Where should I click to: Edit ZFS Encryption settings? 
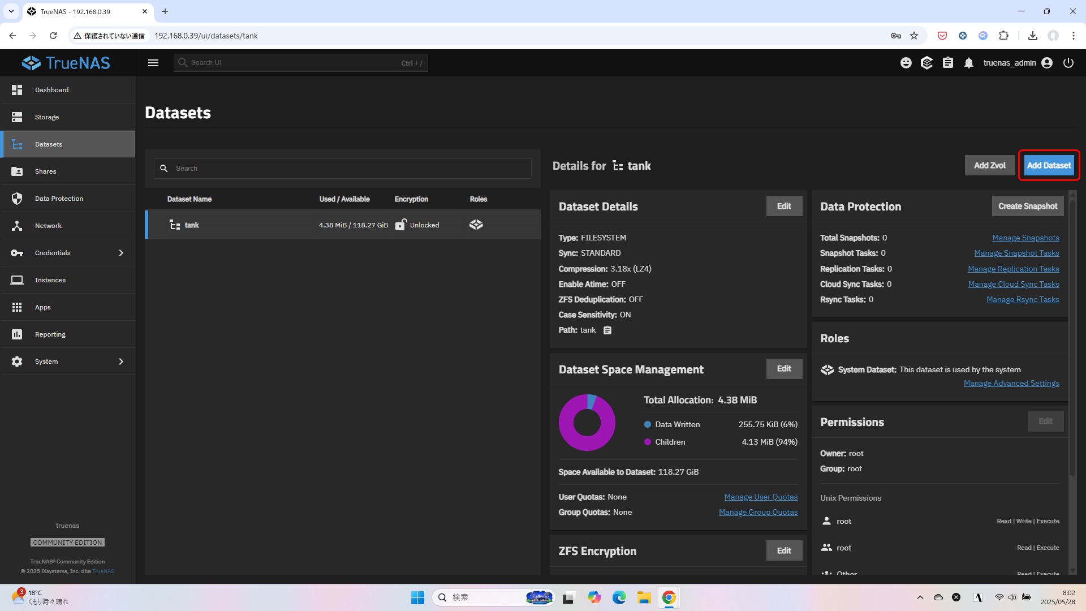pyautogui.click(x=784, y=550)
